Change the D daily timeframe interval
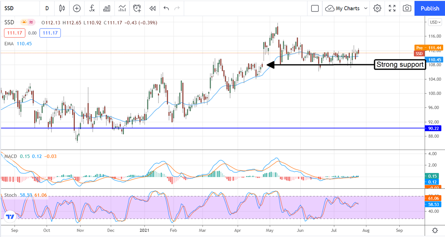The image size is (445, 237). tap(47, 8)
